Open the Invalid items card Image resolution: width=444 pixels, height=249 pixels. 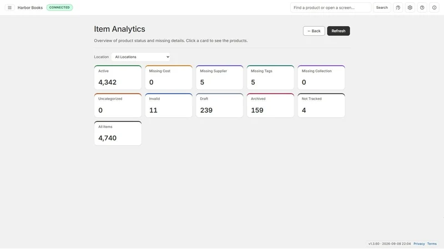[x=169, y=105]
